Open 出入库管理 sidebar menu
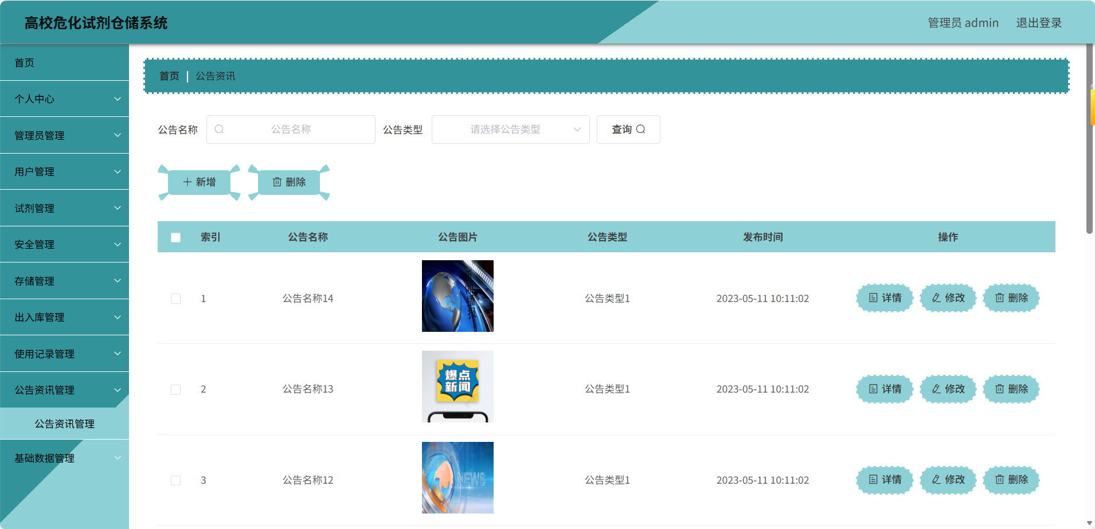The height and width of the screenshot is (529, 1095). pyautogui.click(x=64, y=318)
